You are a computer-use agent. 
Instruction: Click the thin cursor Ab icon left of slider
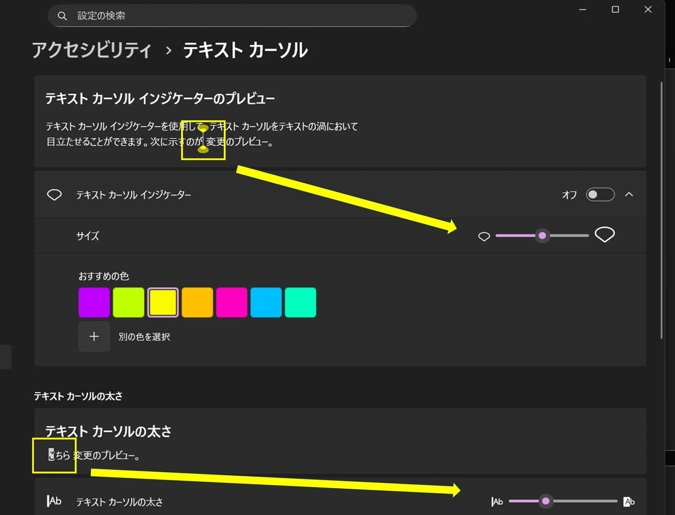tap(497, 502)
